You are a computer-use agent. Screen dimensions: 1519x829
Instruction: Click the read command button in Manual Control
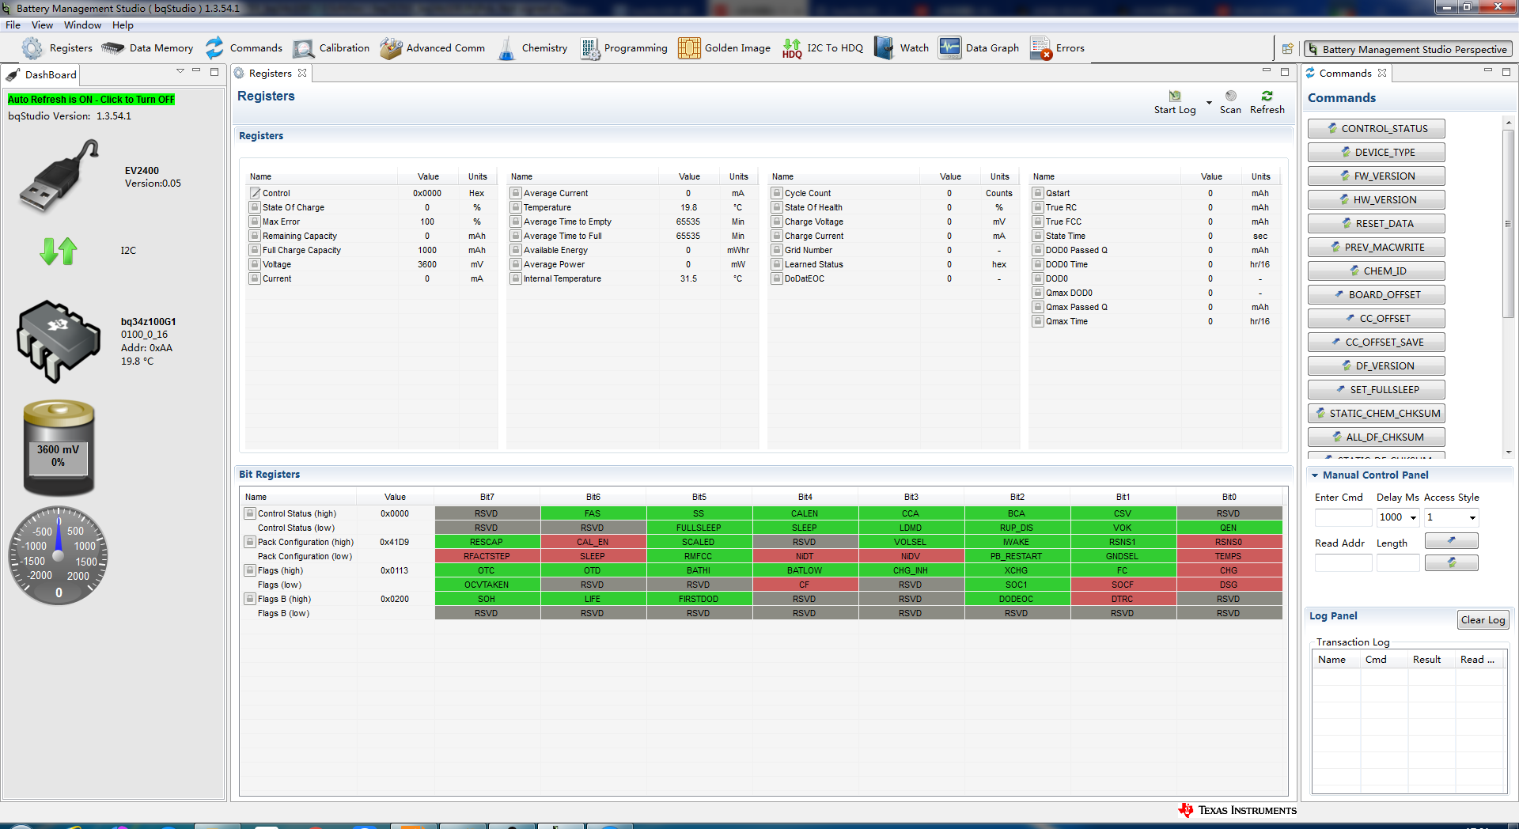pyautogui.click(x=1451, y=562)
